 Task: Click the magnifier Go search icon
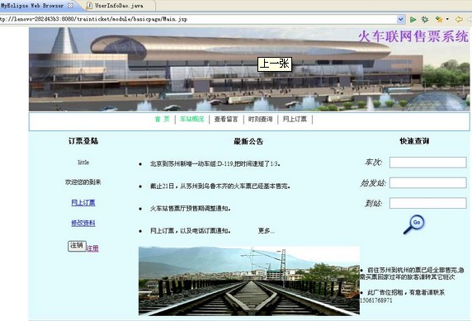pyautogui.click(x=414, y=224)
